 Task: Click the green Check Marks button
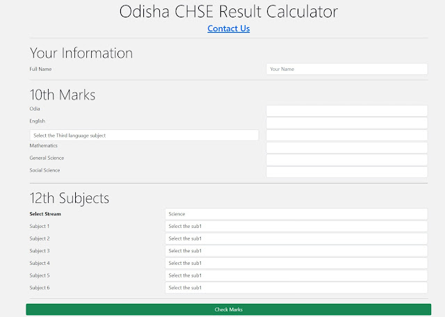point(229,309)
